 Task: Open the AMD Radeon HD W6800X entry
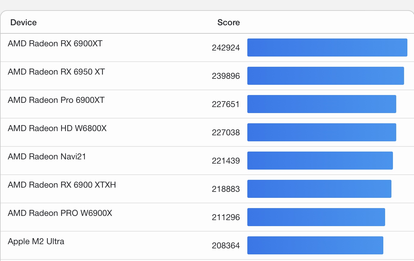57,128
